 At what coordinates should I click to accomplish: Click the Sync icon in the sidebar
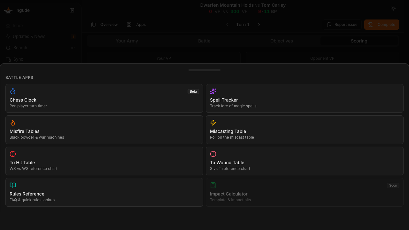coord(8,59)
